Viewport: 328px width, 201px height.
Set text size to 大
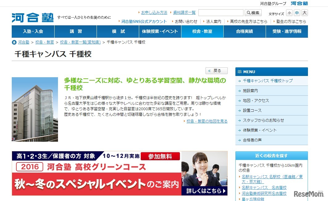tap(305, 13)
